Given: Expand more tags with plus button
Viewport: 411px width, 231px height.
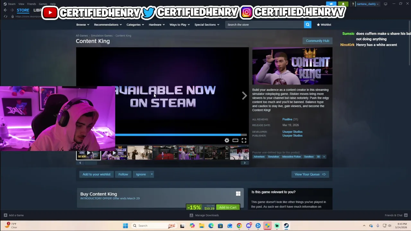Looking at the screenshot, I should tap(324, 157).
